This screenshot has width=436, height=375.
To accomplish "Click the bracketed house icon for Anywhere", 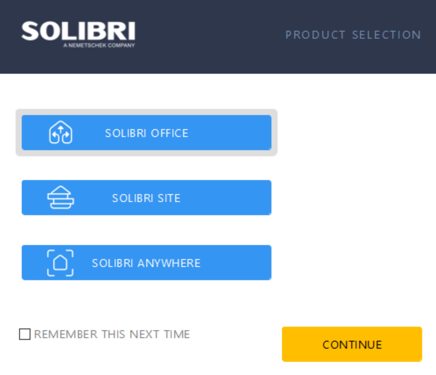I will click(60, 262).
